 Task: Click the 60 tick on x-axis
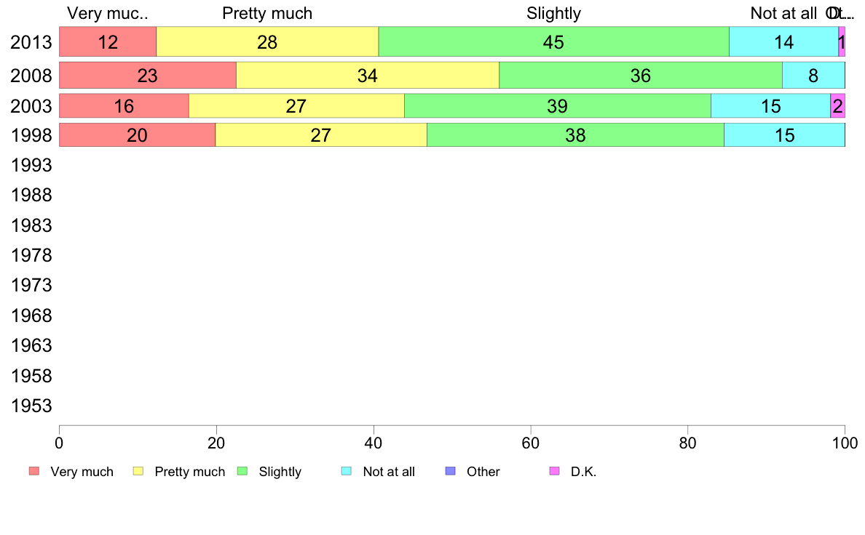coord(530,443)
